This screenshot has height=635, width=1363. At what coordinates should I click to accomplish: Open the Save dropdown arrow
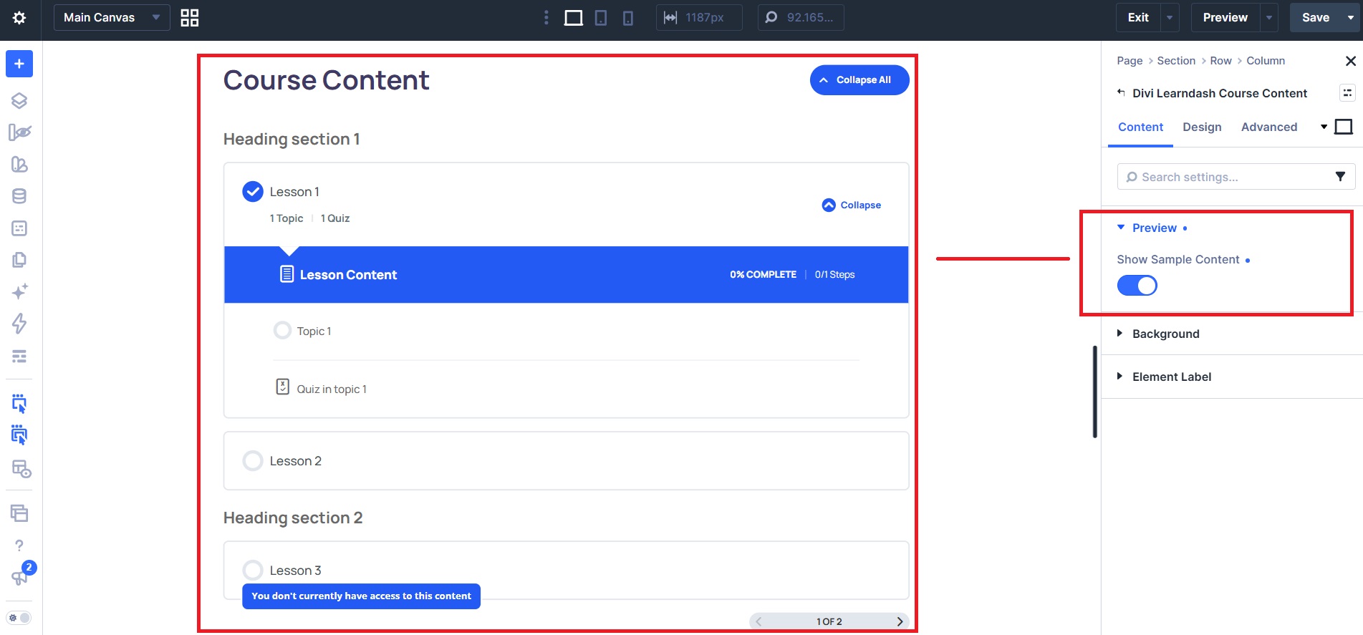pos(1351,18)
